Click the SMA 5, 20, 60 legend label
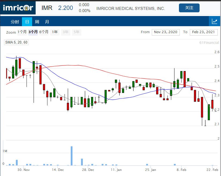This screenshot has width=221, height=176. click(16, 42)
